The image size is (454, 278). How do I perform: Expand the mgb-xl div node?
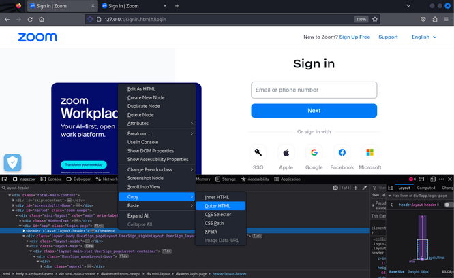42,266
